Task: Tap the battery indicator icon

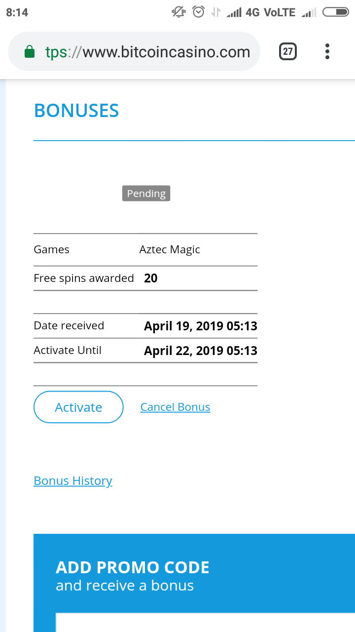Action: (x=335, y=12)
